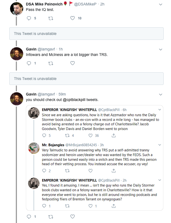Expand options chevron on Gavin's 1h tweet
The image size is (171, 223).
[x=160, y=49]
